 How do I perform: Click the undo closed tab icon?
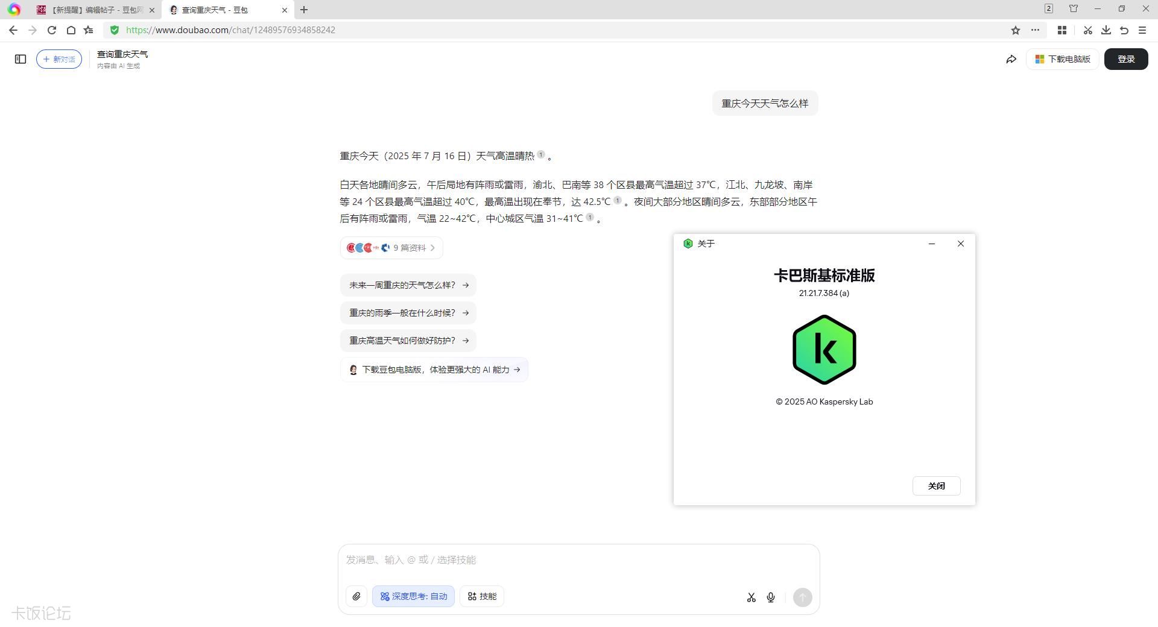1124,30
